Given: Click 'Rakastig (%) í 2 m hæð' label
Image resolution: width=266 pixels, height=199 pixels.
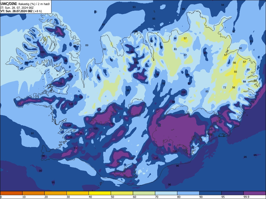Looking at the screenshot, I should pos(34,4).
